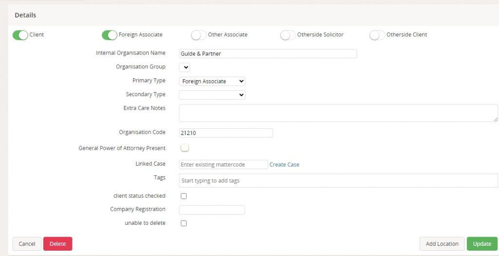The height and width of the screenshot is (256, 499).
Task: Open the Organisation Group dropdown
Action: pos(185,68)
